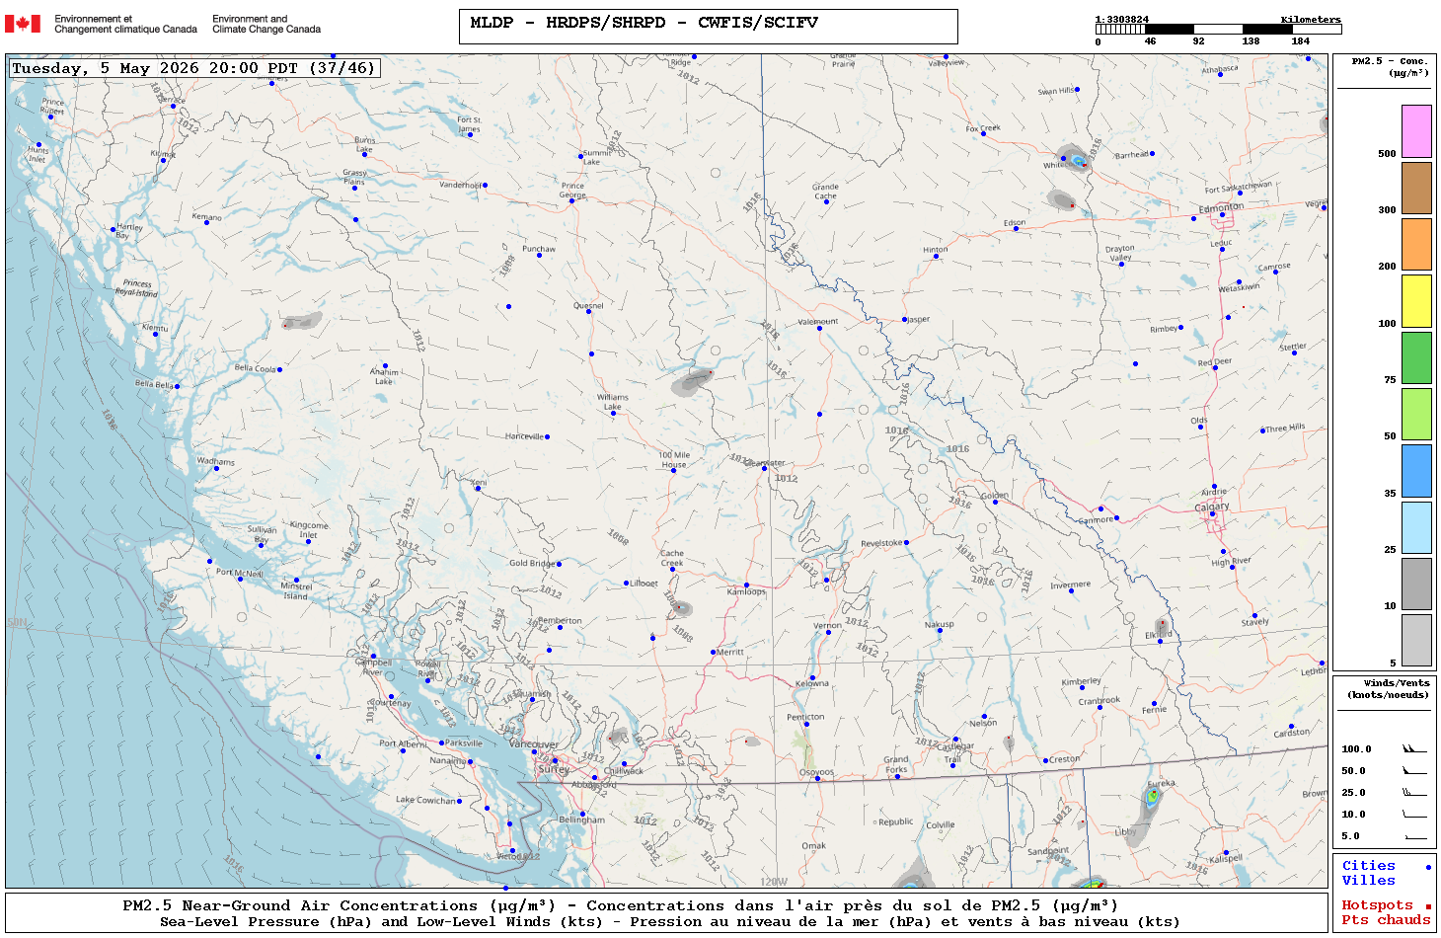Image resolution: width=1441 pixels, height=938 pixels.
Task: Click the Canada flag icon
Action: (x=23, y=24)
